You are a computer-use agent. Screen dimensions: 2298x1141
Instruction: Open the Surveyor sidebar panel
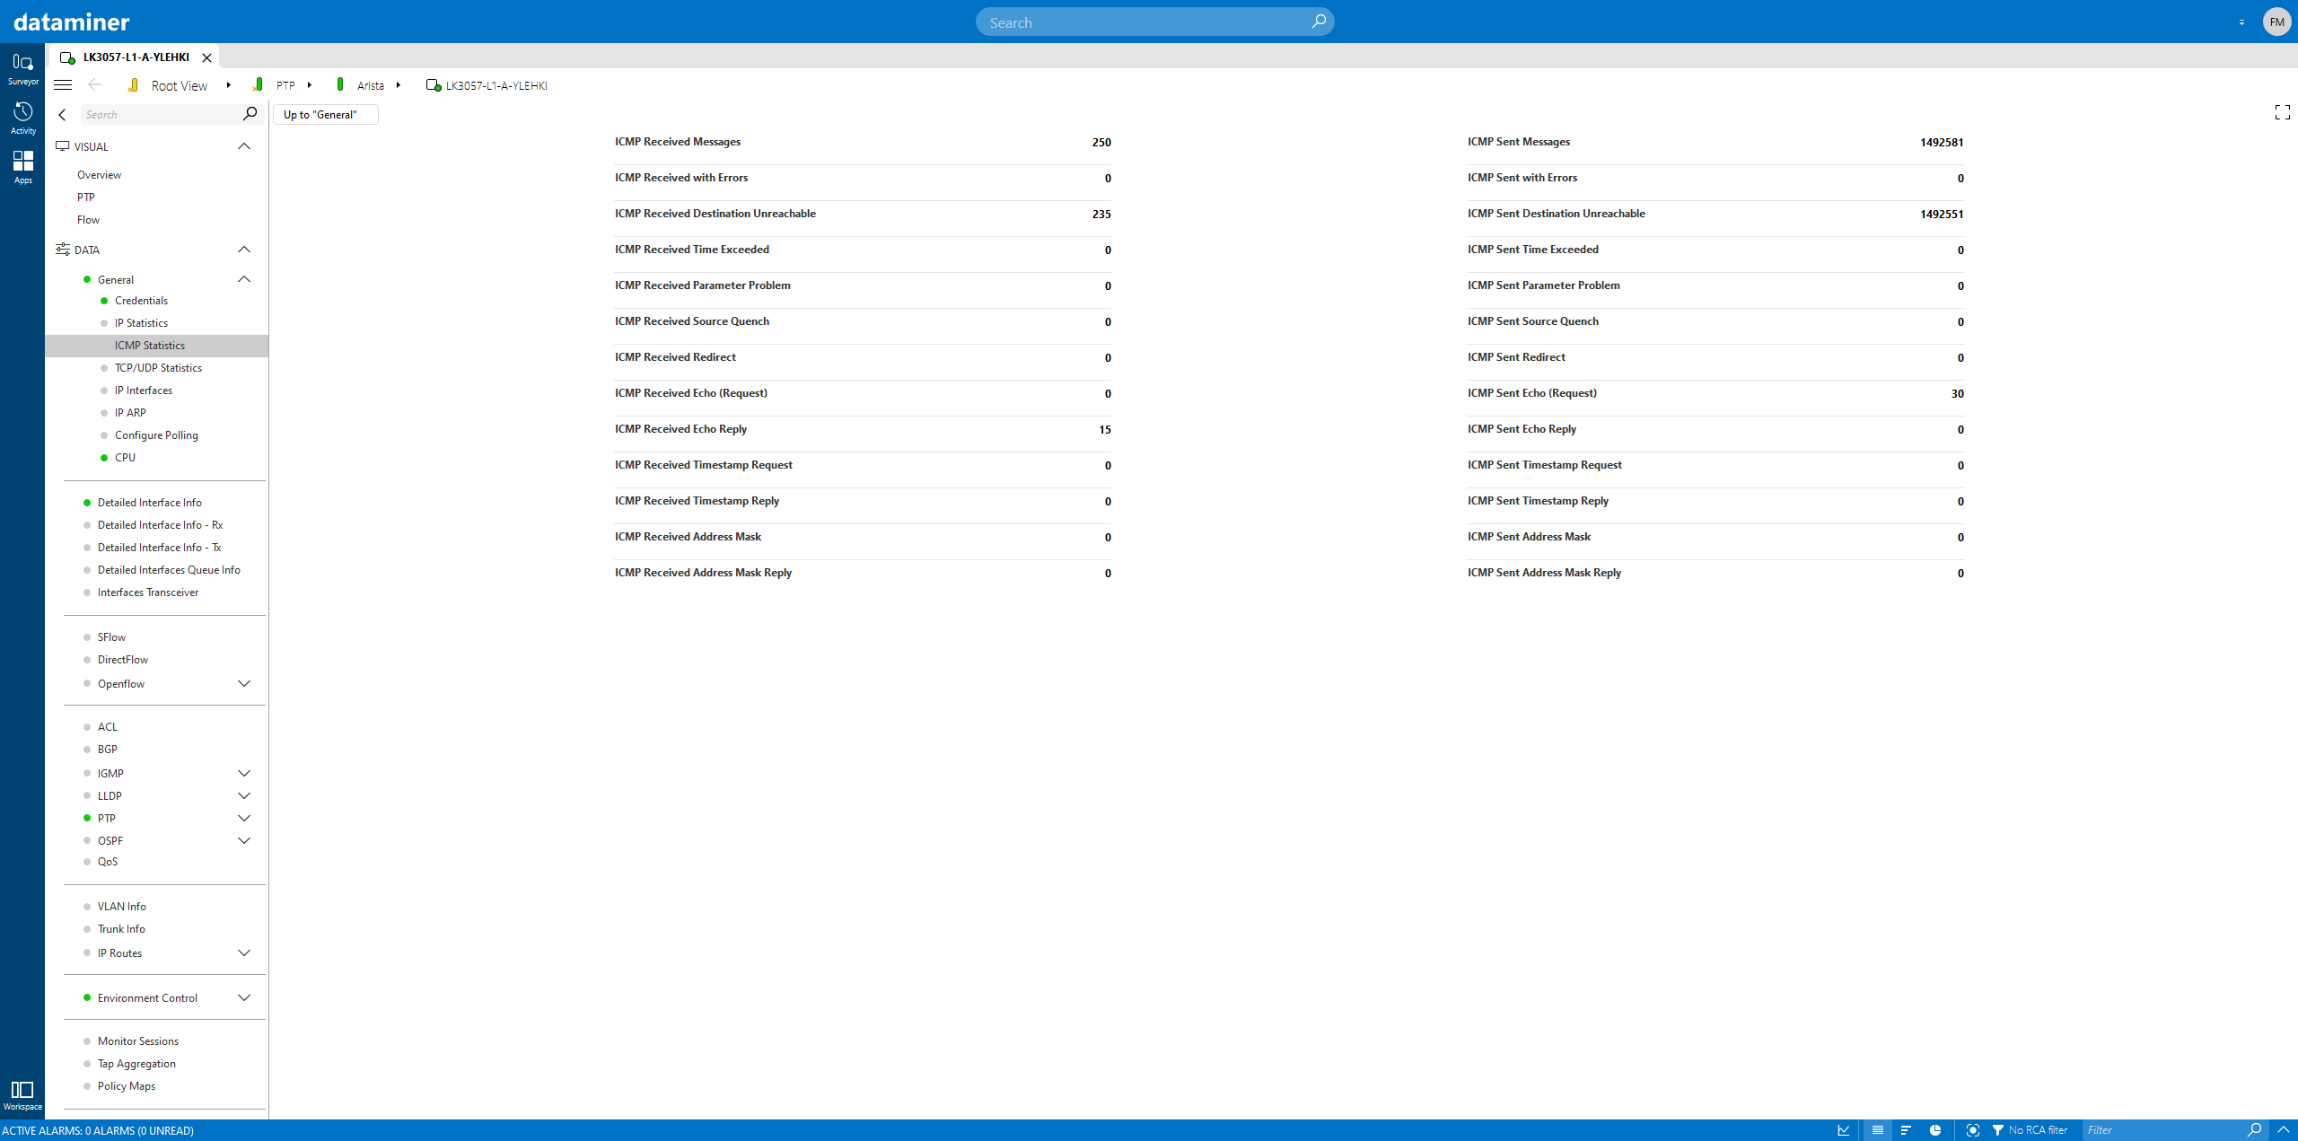(x=22, y=68)
